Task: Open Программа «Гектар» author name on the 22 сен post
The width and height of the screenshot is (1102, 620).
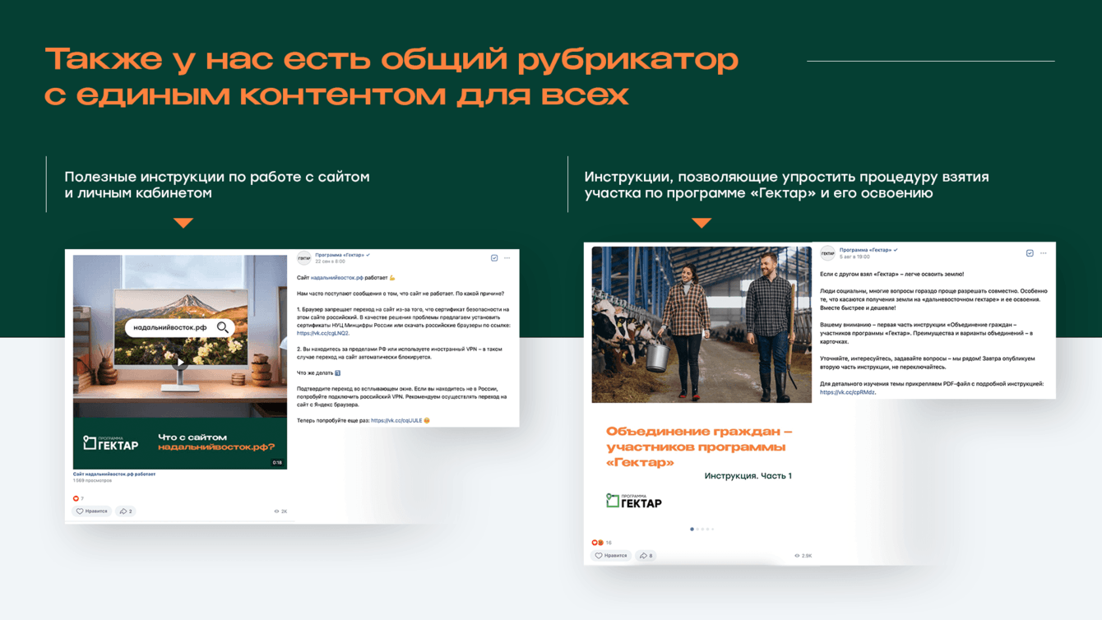Action: click(339, 255)
